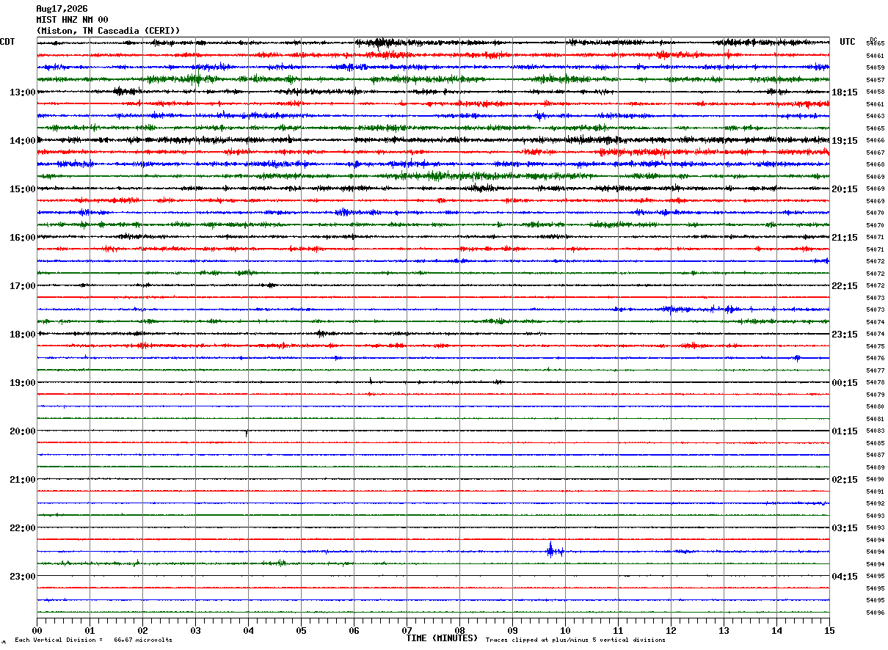
Task: Click minute 06 on the bottom axis
Action: tap(354, 630)
